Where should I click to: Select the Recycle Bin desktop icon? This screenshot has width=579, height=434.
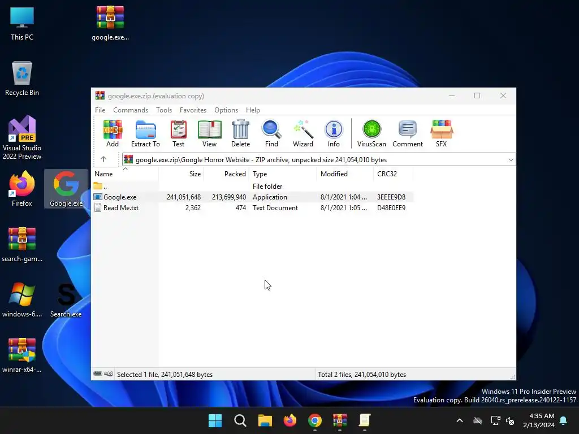[22, 79]
